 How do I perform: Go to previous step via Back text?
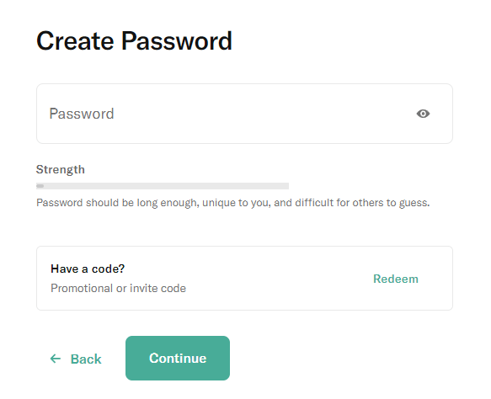coord(86,359)
